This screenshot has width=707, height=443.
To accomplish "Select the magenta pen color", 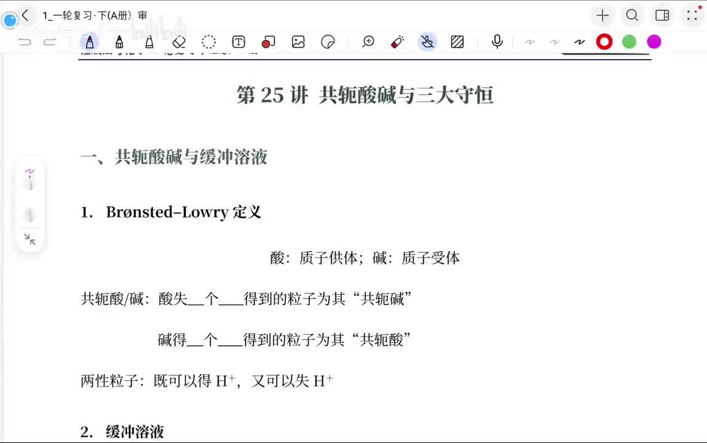I will coord(654,42).
